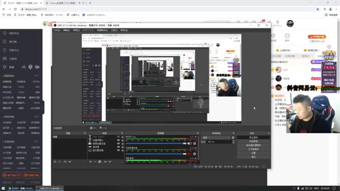Move scene up with the arrow icon

(x=65, y=162)
